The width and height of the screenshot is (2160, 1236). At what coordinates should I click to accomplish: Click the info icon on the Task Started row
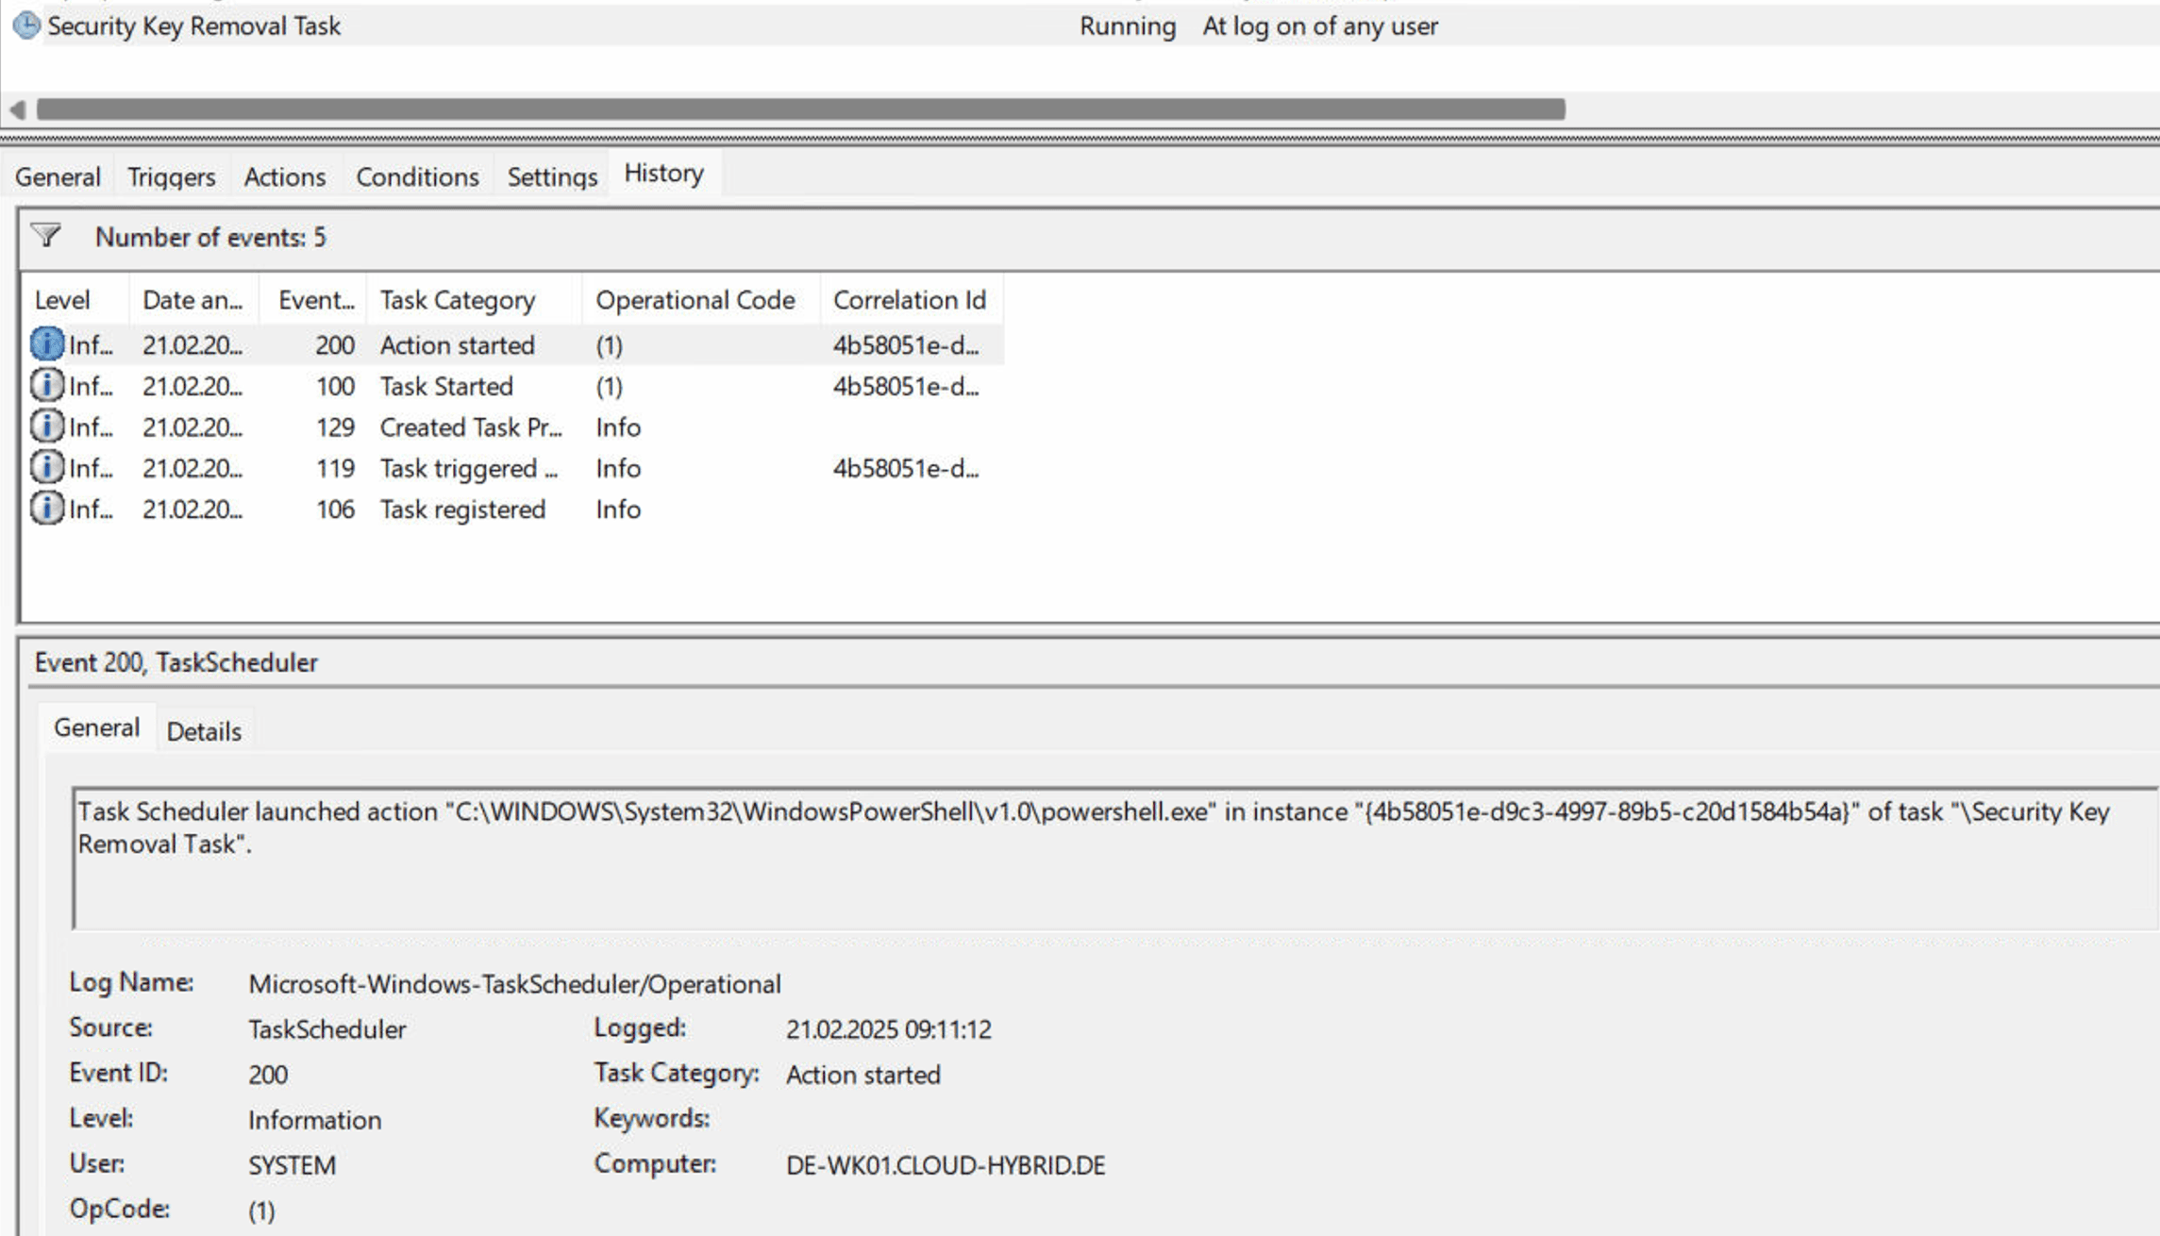[x=46, y=385]
